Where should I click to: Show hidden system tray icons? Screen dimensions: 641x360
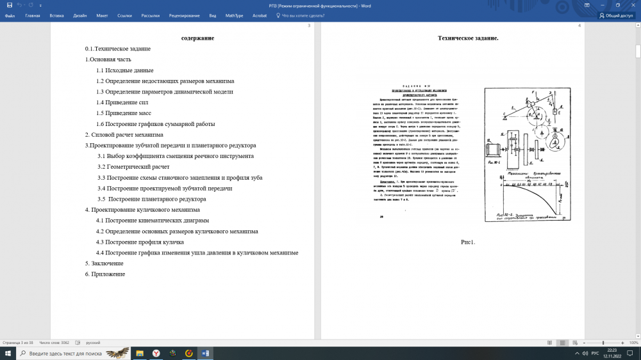point(577,354)
